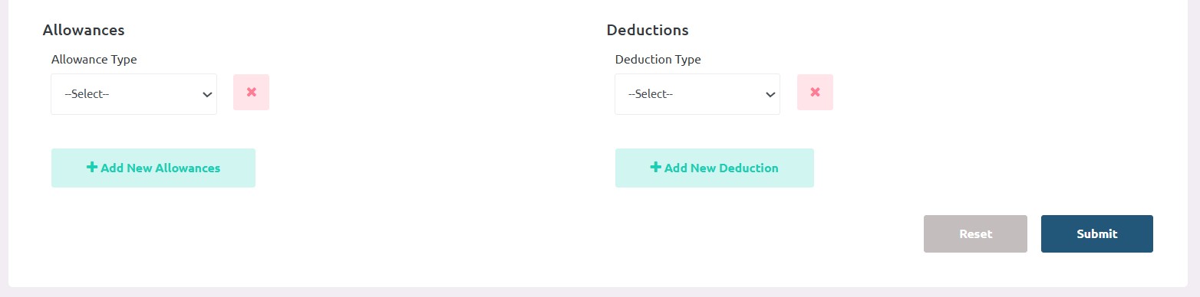1200x297 pixels.
Task: Select the Allowances section heading
Action: (84, 30)
